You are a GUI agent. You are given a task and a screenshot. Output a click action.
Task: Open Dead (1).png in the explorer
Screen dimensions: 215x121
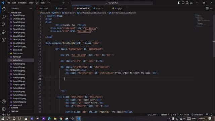(x=19, y=15)
